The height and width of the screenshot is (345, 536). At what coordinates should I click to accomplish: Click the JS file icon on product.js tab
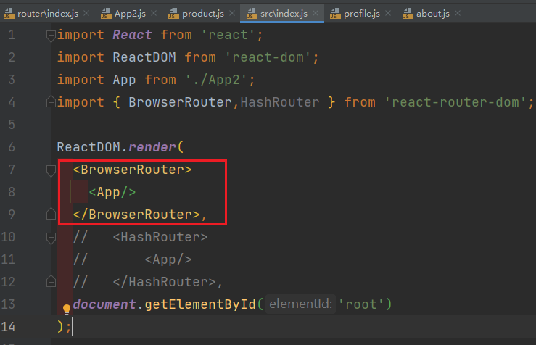173,14
